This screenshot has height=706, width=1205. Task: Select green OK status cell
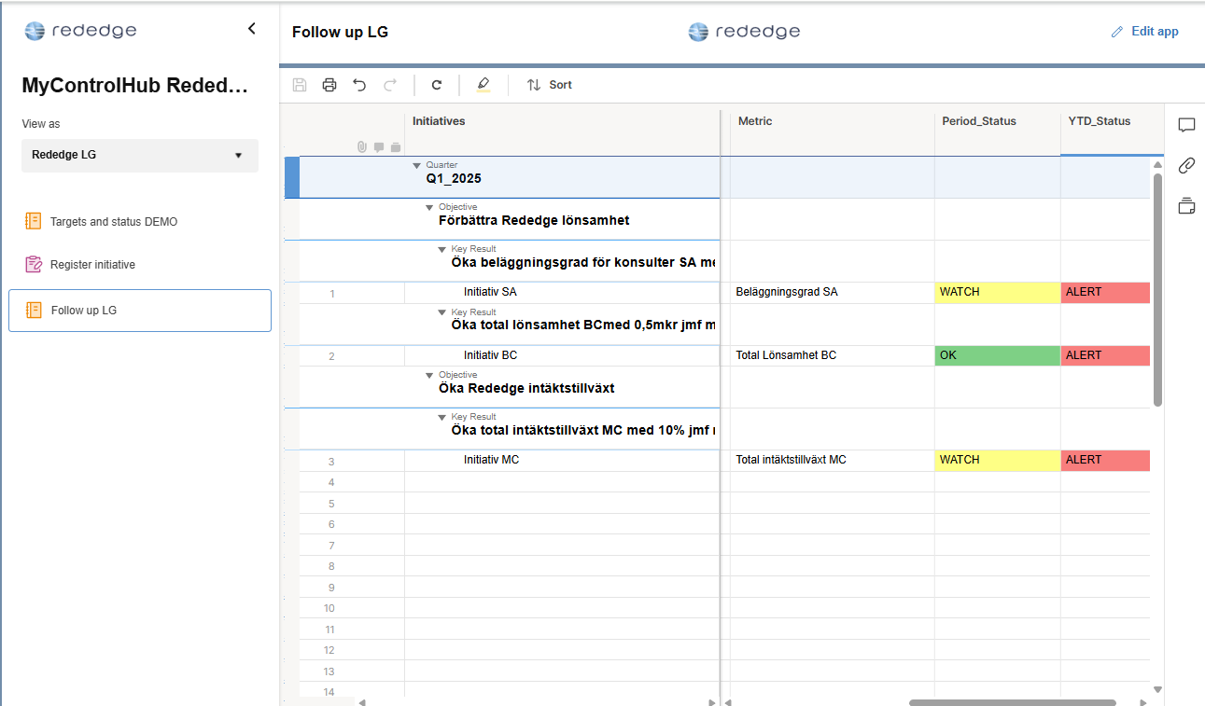(x=996, y=355)
